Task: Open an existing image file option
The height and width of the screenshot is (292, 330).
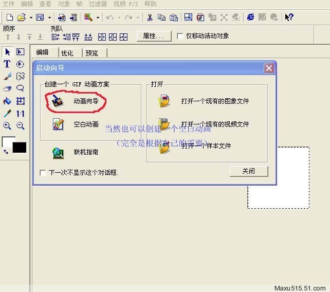Action: (x=204, y=101)
